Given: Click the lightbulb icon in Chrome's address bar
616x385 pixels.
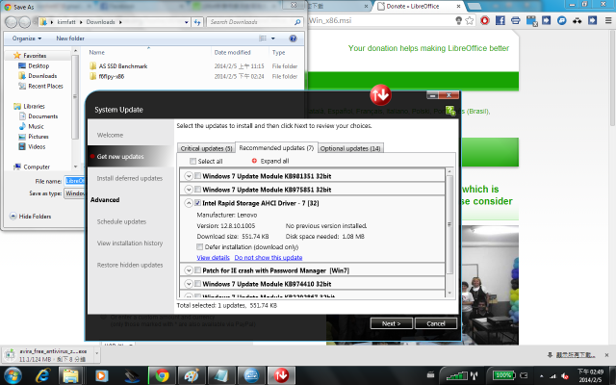Looking at the screenshot, I should [458, 20].
